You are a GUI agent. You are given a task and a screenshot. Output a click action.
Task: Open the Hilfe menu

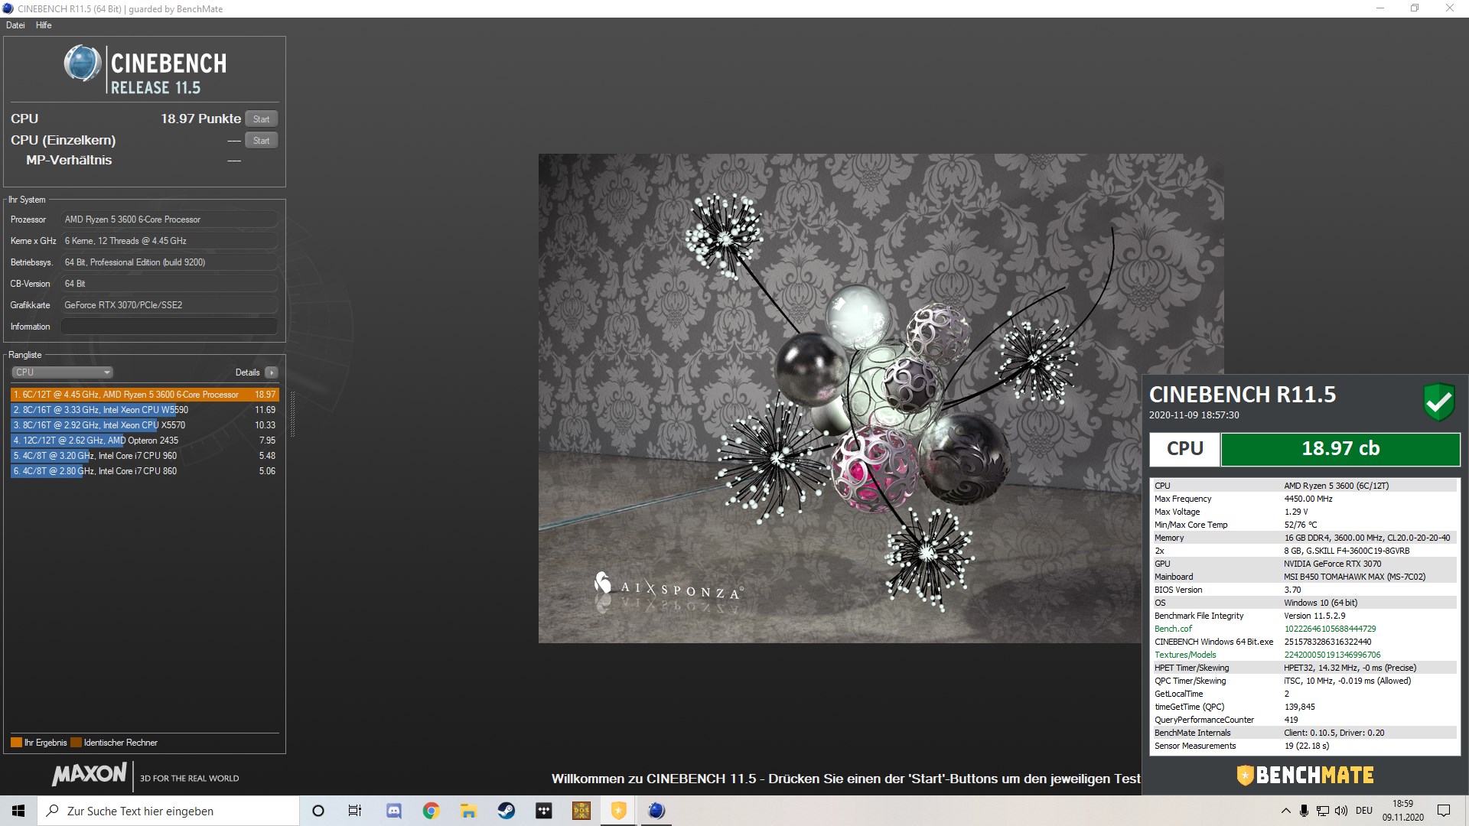tap(44, 25)
